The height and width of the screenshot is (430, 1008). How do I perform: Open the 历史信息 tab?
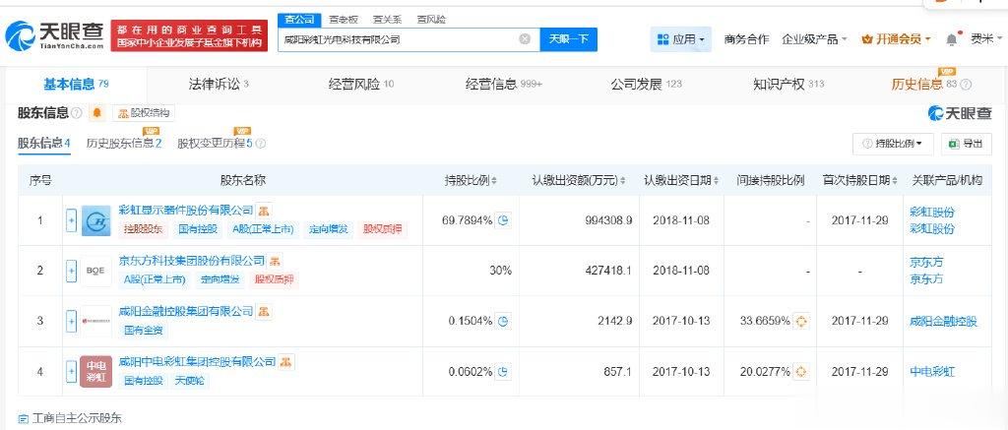(x=924, y=85)
